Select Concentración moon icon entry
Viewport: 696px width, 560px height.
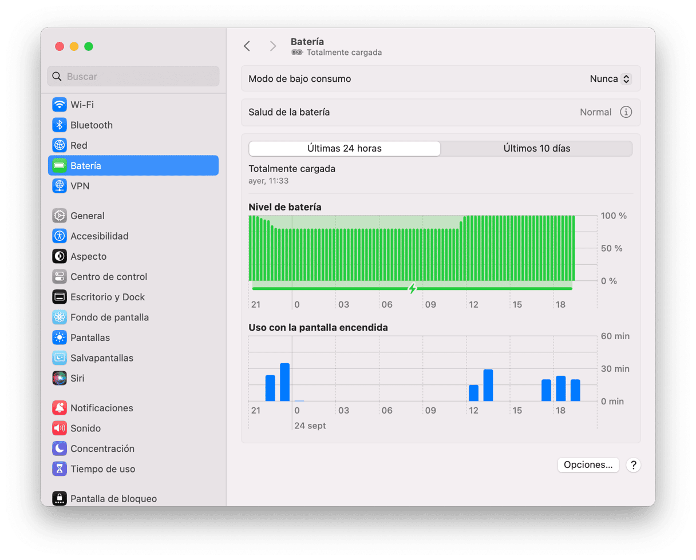click(60, 448)
